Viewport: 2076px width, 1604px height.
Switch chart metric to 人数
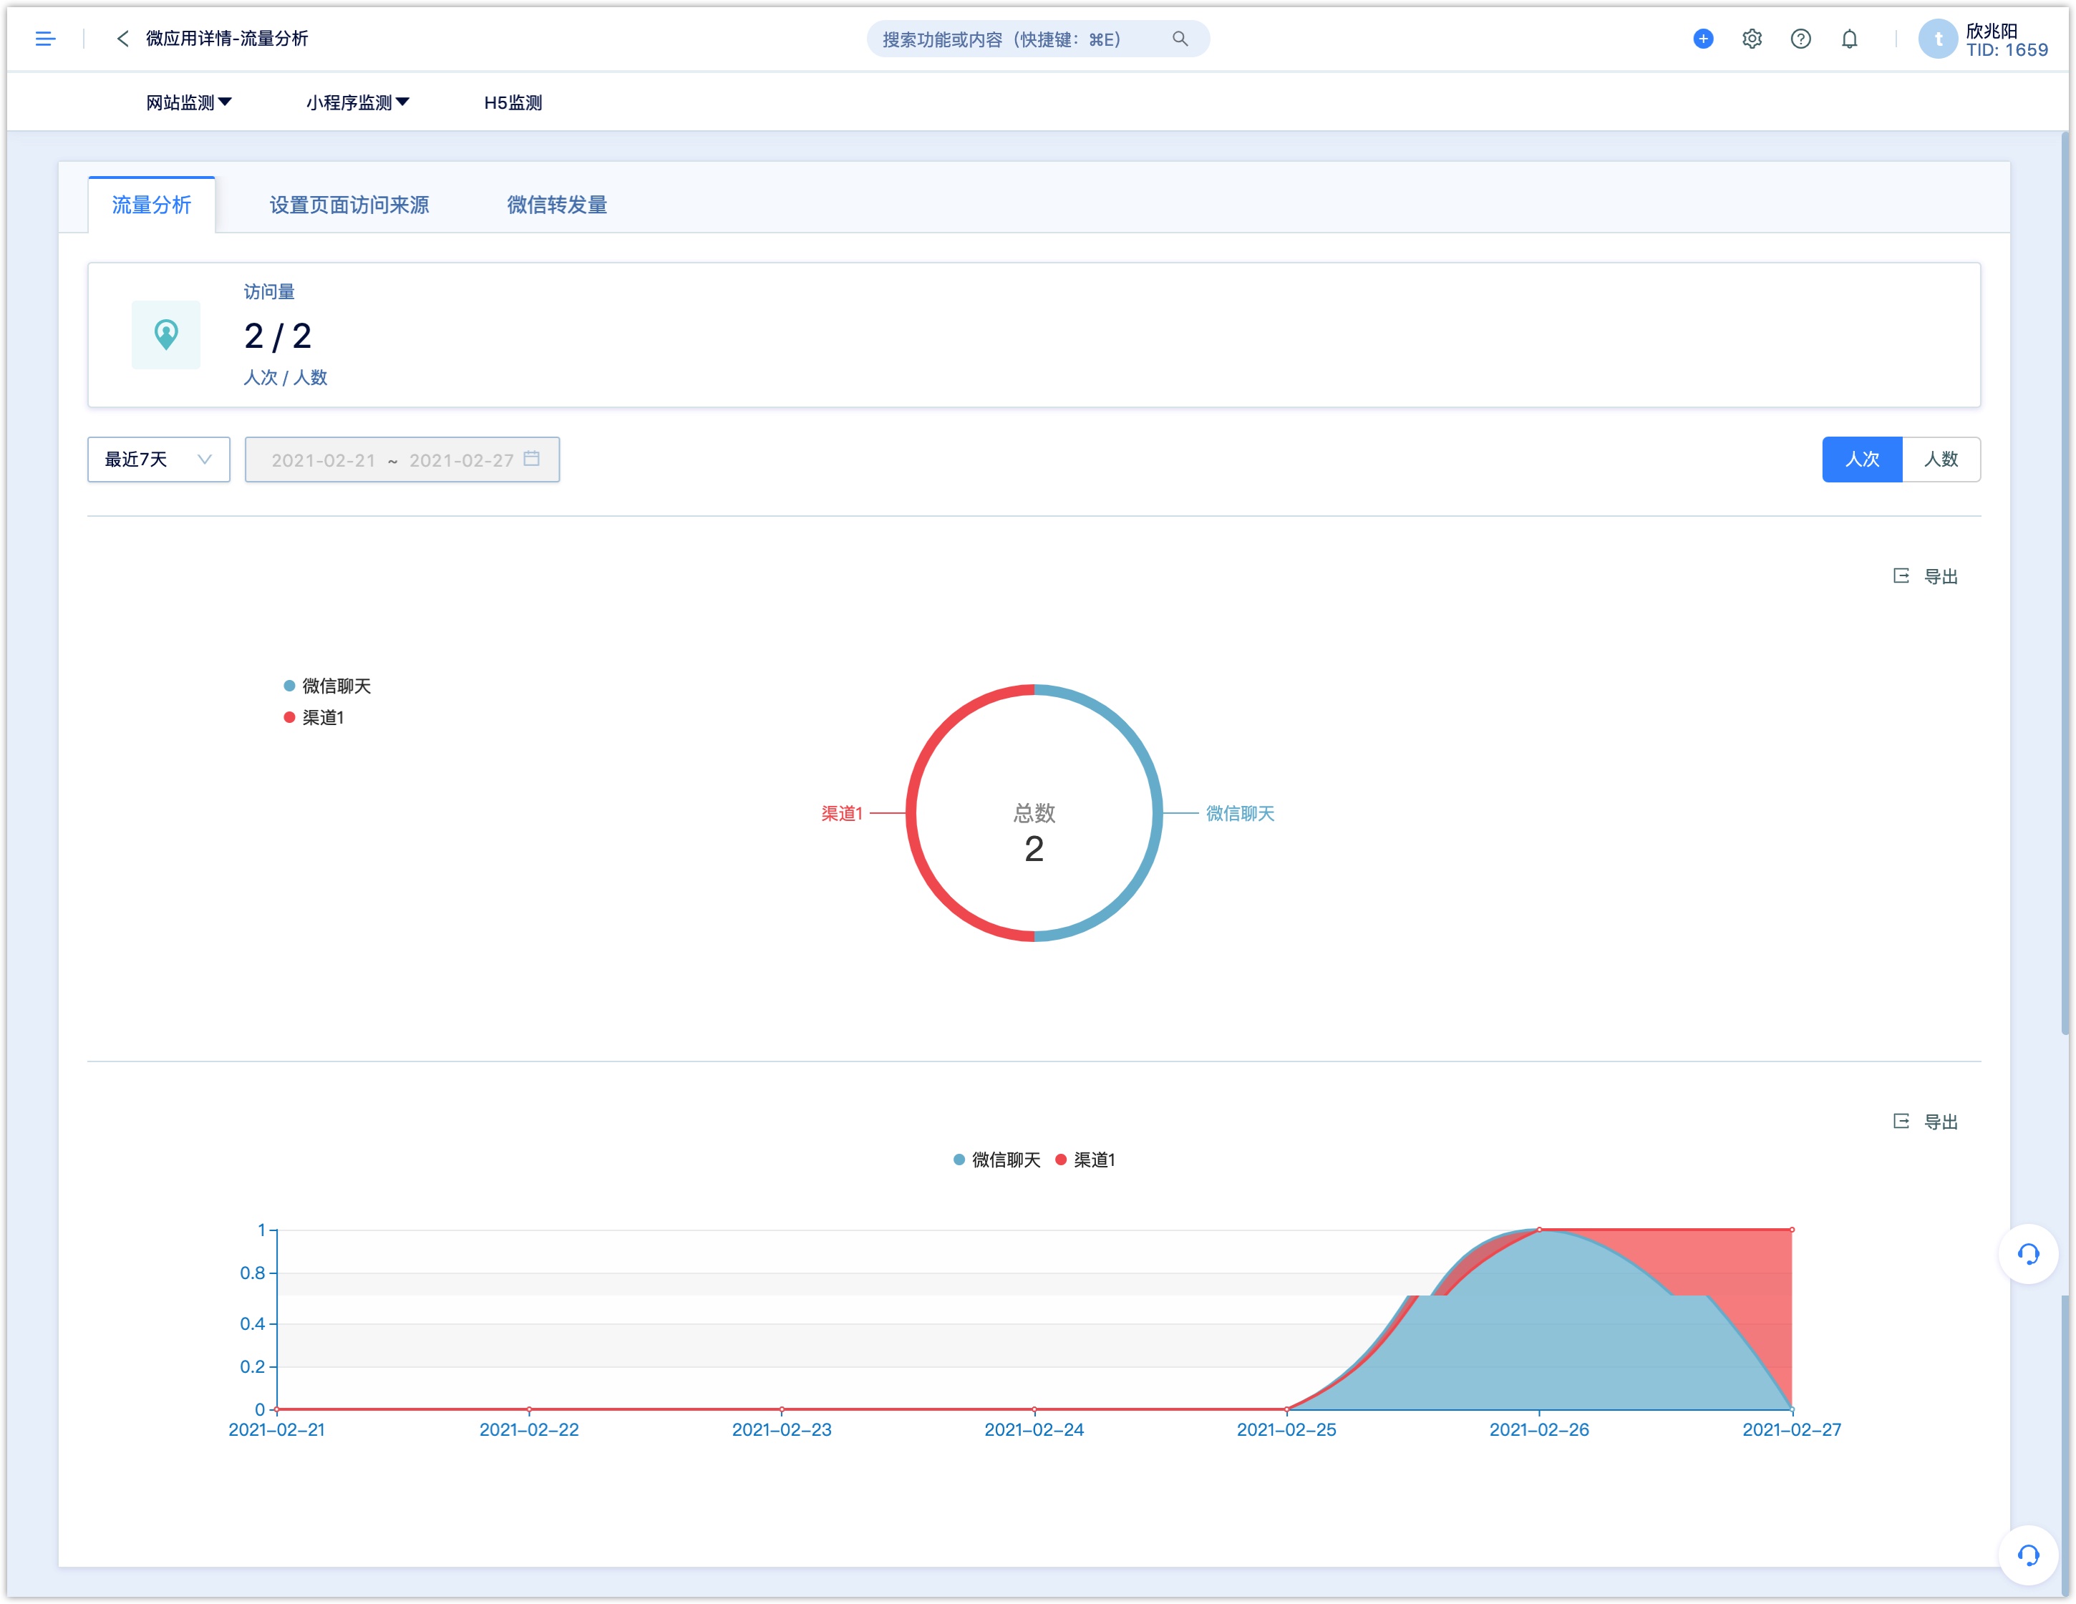coord(1941,459)
